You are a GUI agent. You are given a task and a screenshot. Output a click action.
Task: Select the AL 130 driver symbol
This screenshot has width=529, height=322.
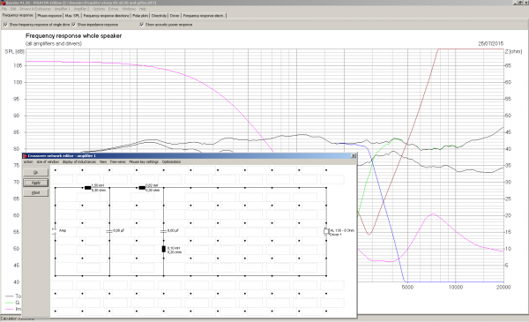tap(326, 231)
